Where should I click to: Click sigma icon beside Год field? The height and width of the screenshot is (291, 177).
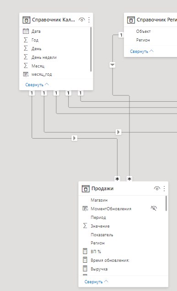pos(26,40)
